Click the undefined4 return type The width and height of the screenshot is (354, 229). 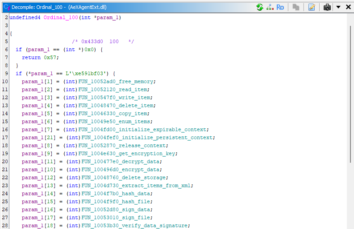[25, 17]
